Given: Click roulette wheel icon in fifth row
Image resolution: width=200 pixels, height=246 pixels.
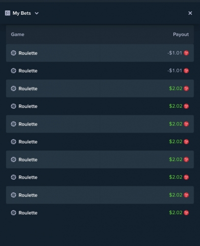Looking at the screenshot, I should pos(13,124).
